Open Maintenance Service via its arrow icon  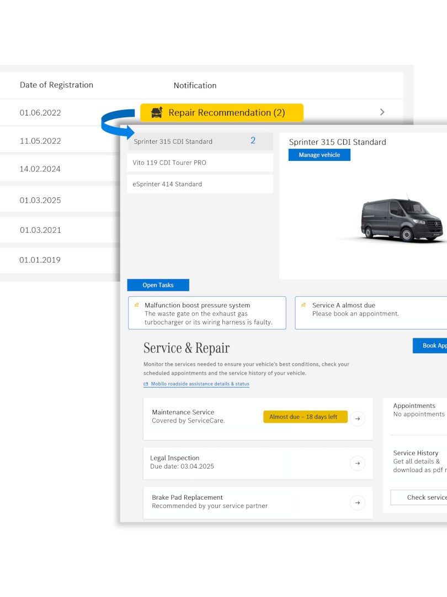click(358, 419)
